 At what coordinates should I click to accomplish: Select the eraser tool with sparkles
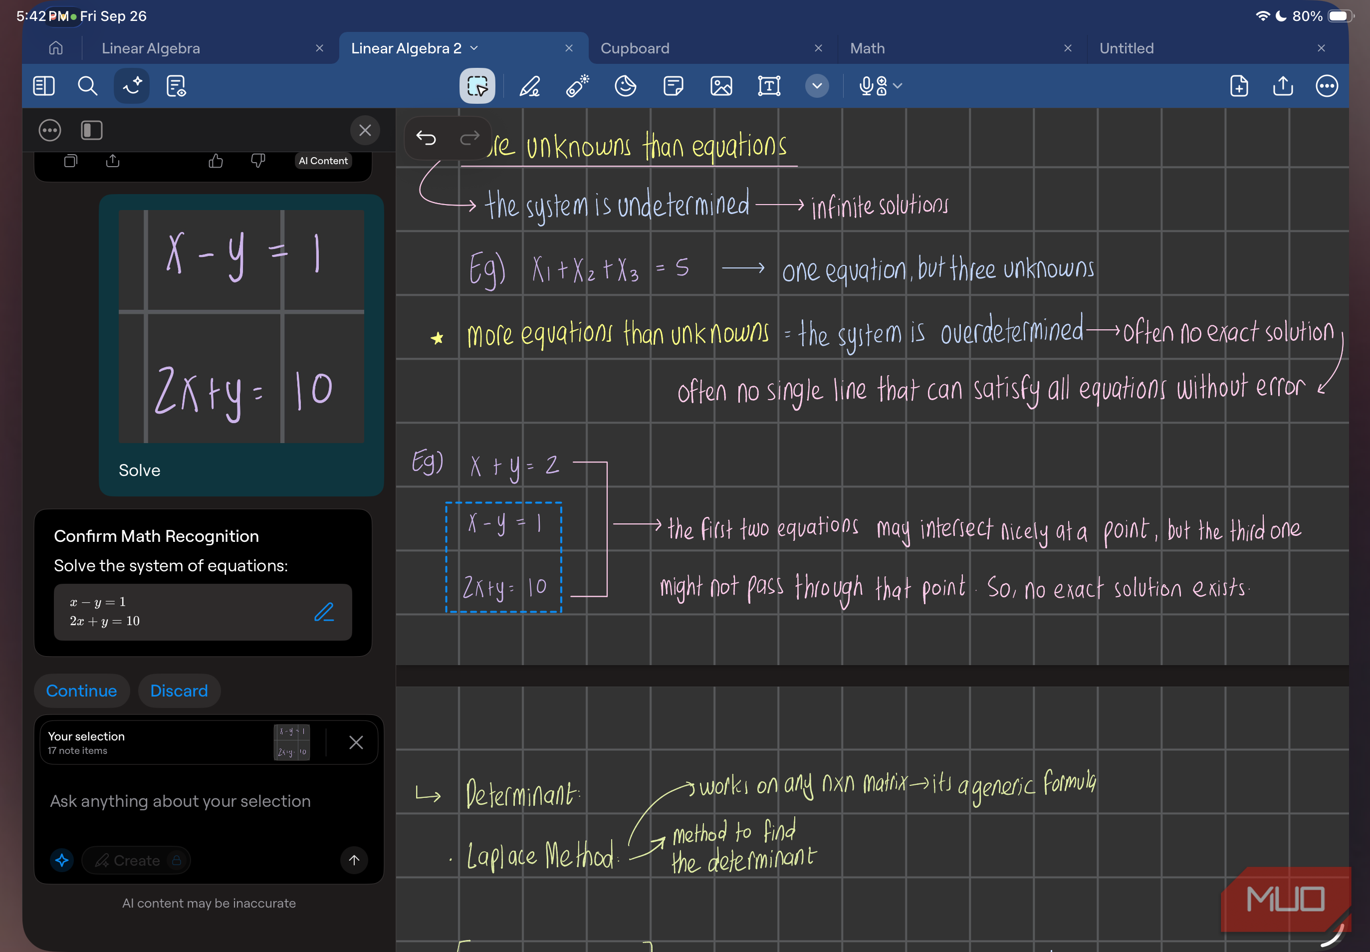577,86
